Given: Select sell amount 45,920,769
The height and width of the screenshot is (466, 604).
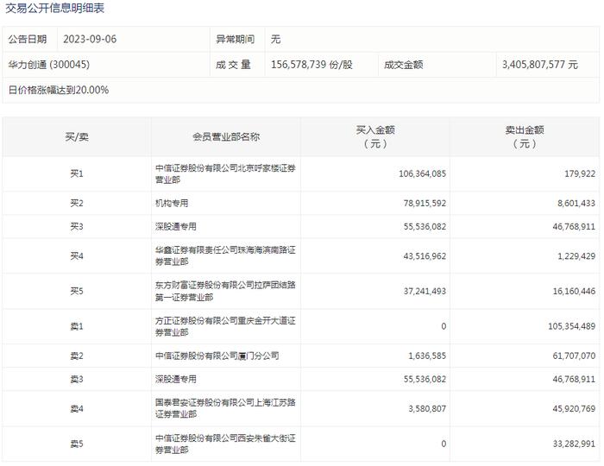Looking at the screenshot, I should tap(574, 409).
